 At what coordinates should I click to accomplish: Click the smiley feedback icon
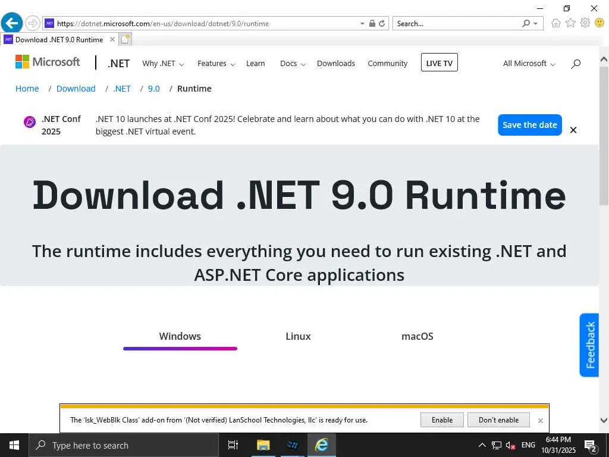(599, 23)
